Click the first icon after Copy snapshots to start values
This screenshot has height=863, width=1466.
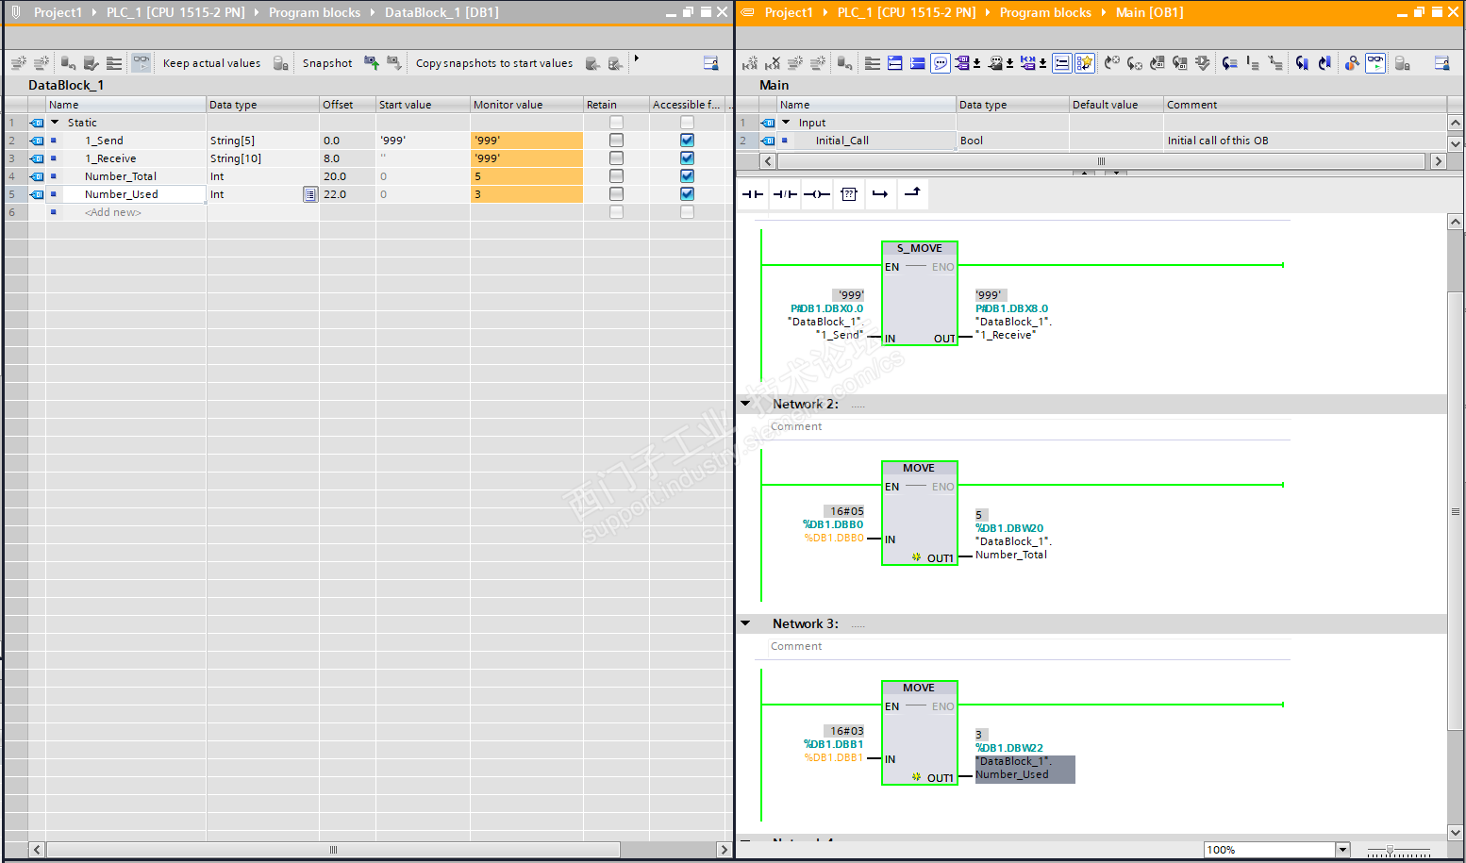[592, 63]
